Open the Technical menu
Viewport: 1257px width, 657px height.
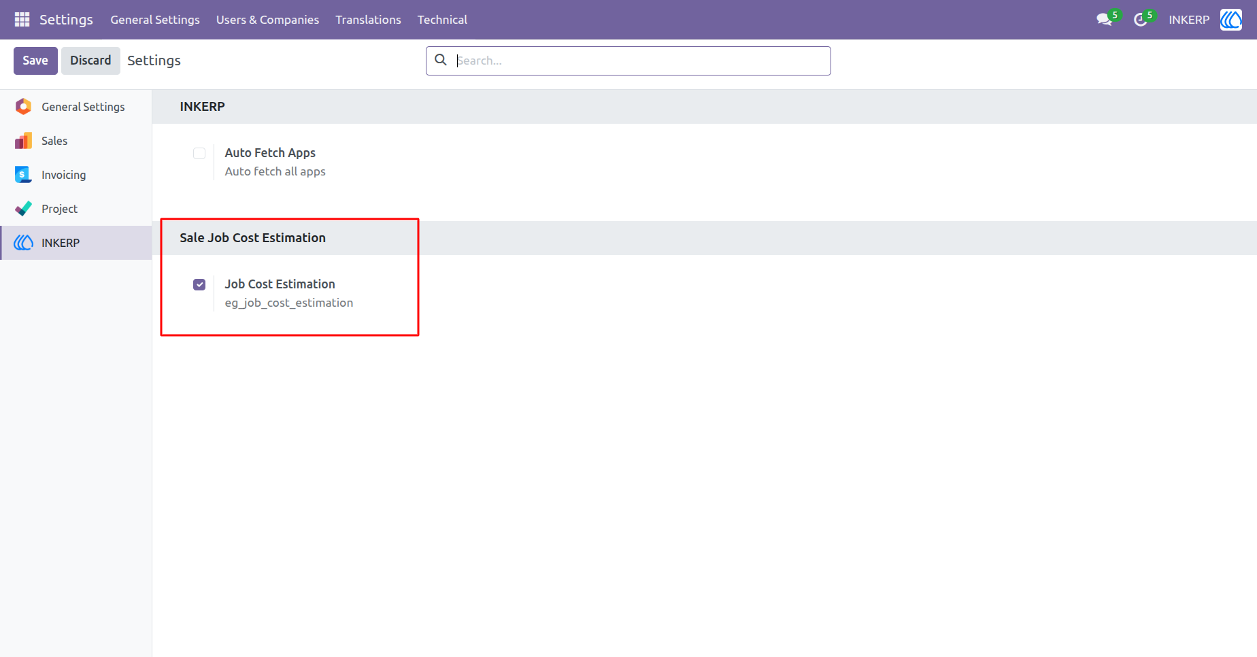pos(442,20)
